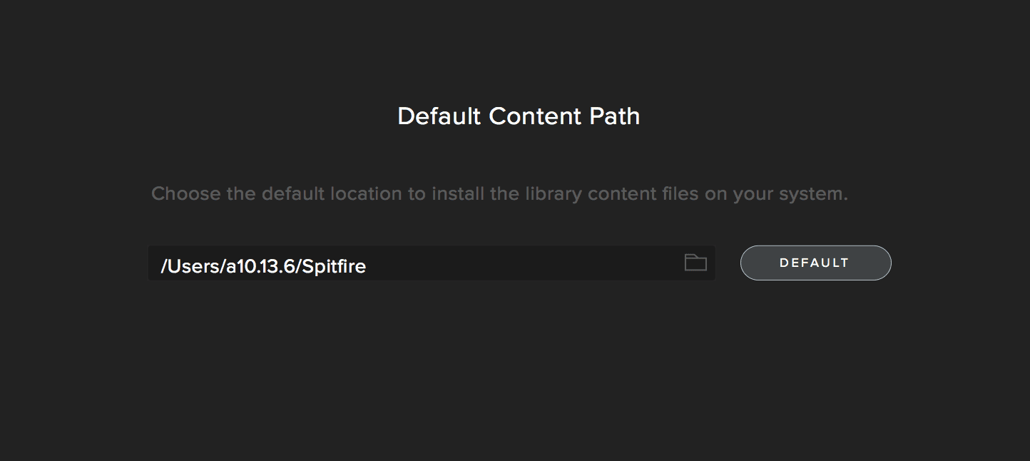Screen dimensions: 1030x461
Task: Click the word 'Spitfire' in the path
Action: pyautogui.click(x=334, y=266)
